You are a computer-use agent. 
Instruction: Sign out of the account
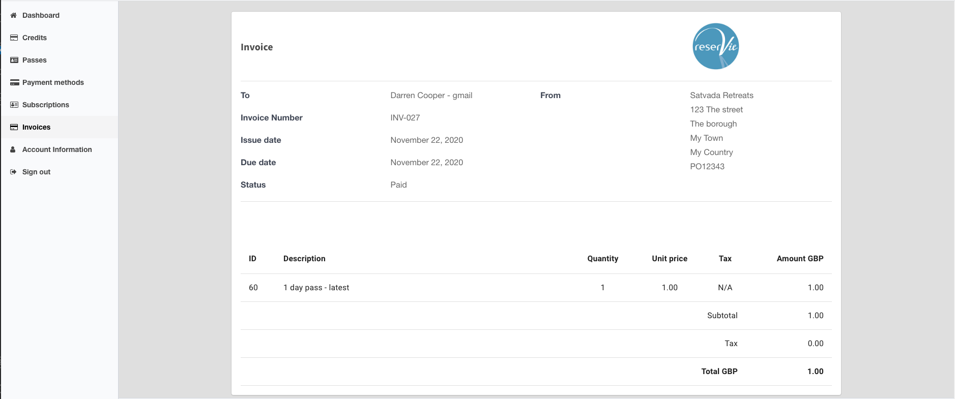pos(59,172)
